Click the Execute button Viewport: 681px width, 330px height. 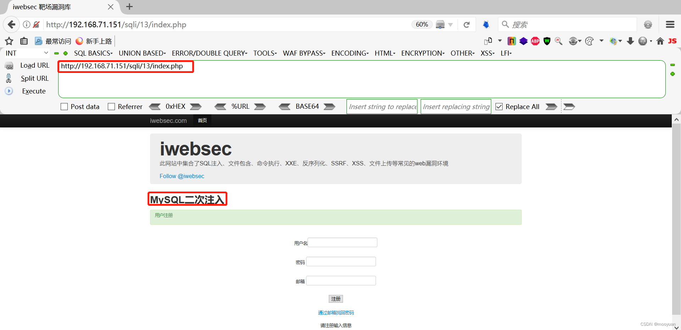(x=34, y=91)
